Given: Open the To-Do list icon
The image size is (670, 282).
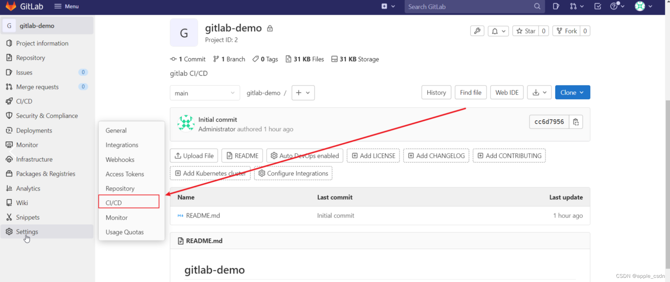Looking at the screenshot, I should pyautogui.click(x=598, y=6).
